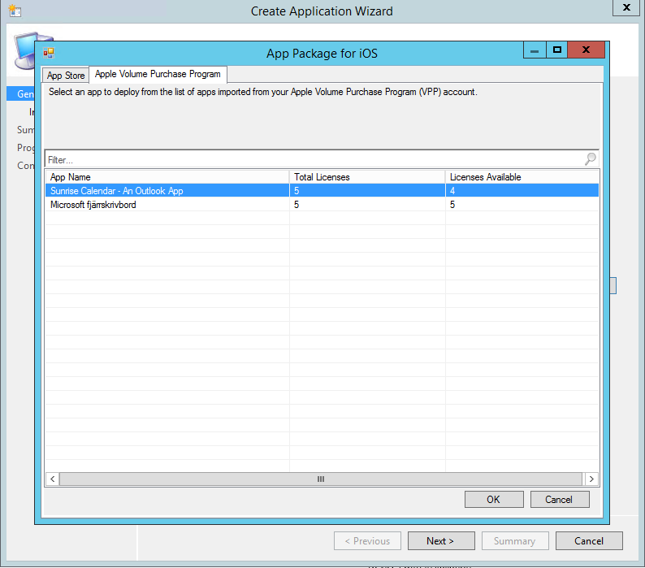Type in the Filter search field

point(313,160)
